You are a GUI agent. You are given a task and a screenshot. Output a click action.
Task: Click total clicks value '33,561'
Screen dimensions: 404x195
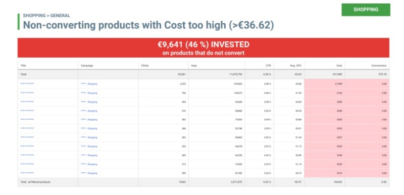point(182,74)
